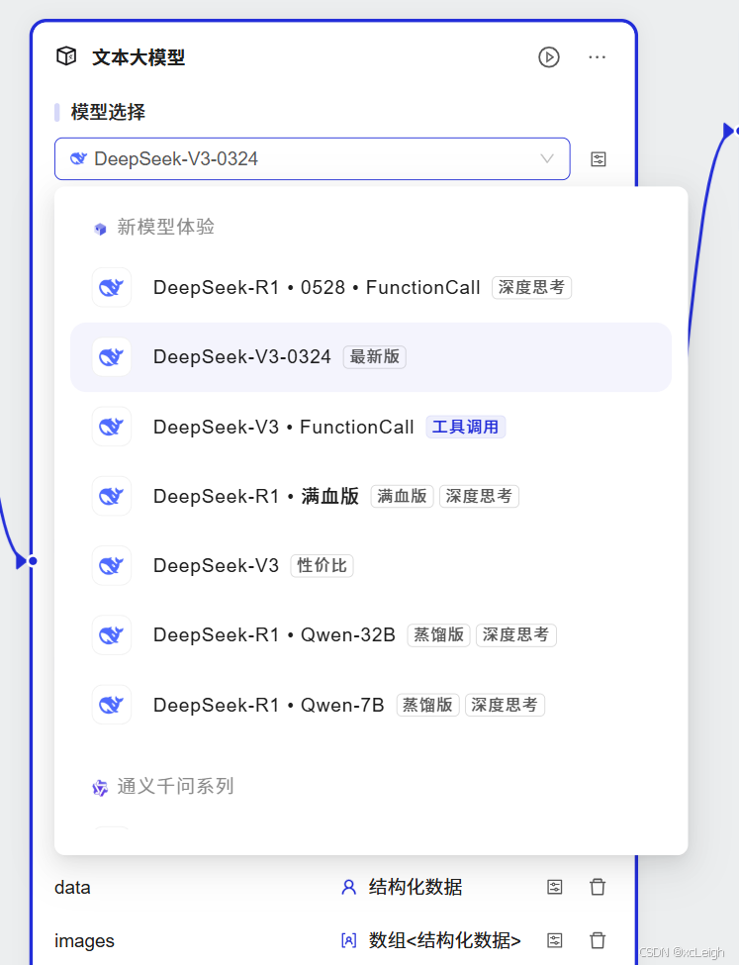Select DeepSeek-V3 性价比 model
739x965 pixels.
click(370, 565)
